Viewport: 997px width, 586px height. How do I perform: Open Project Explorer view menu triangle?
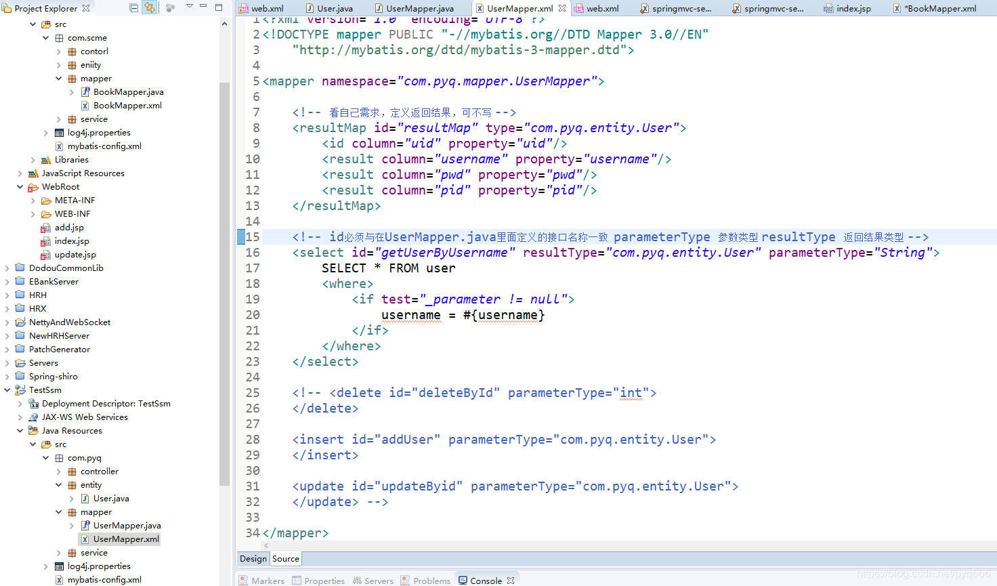pos(190,6)
